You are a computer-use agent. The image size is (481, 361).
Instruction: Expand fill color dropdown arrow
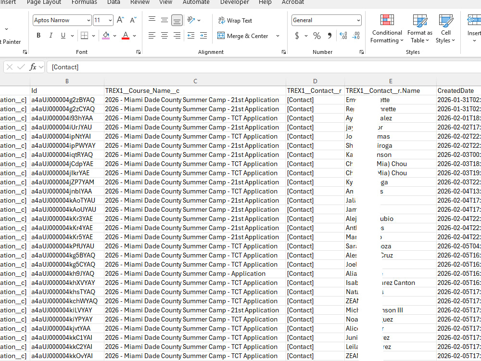pyautogui.click(x=115, y=36)
